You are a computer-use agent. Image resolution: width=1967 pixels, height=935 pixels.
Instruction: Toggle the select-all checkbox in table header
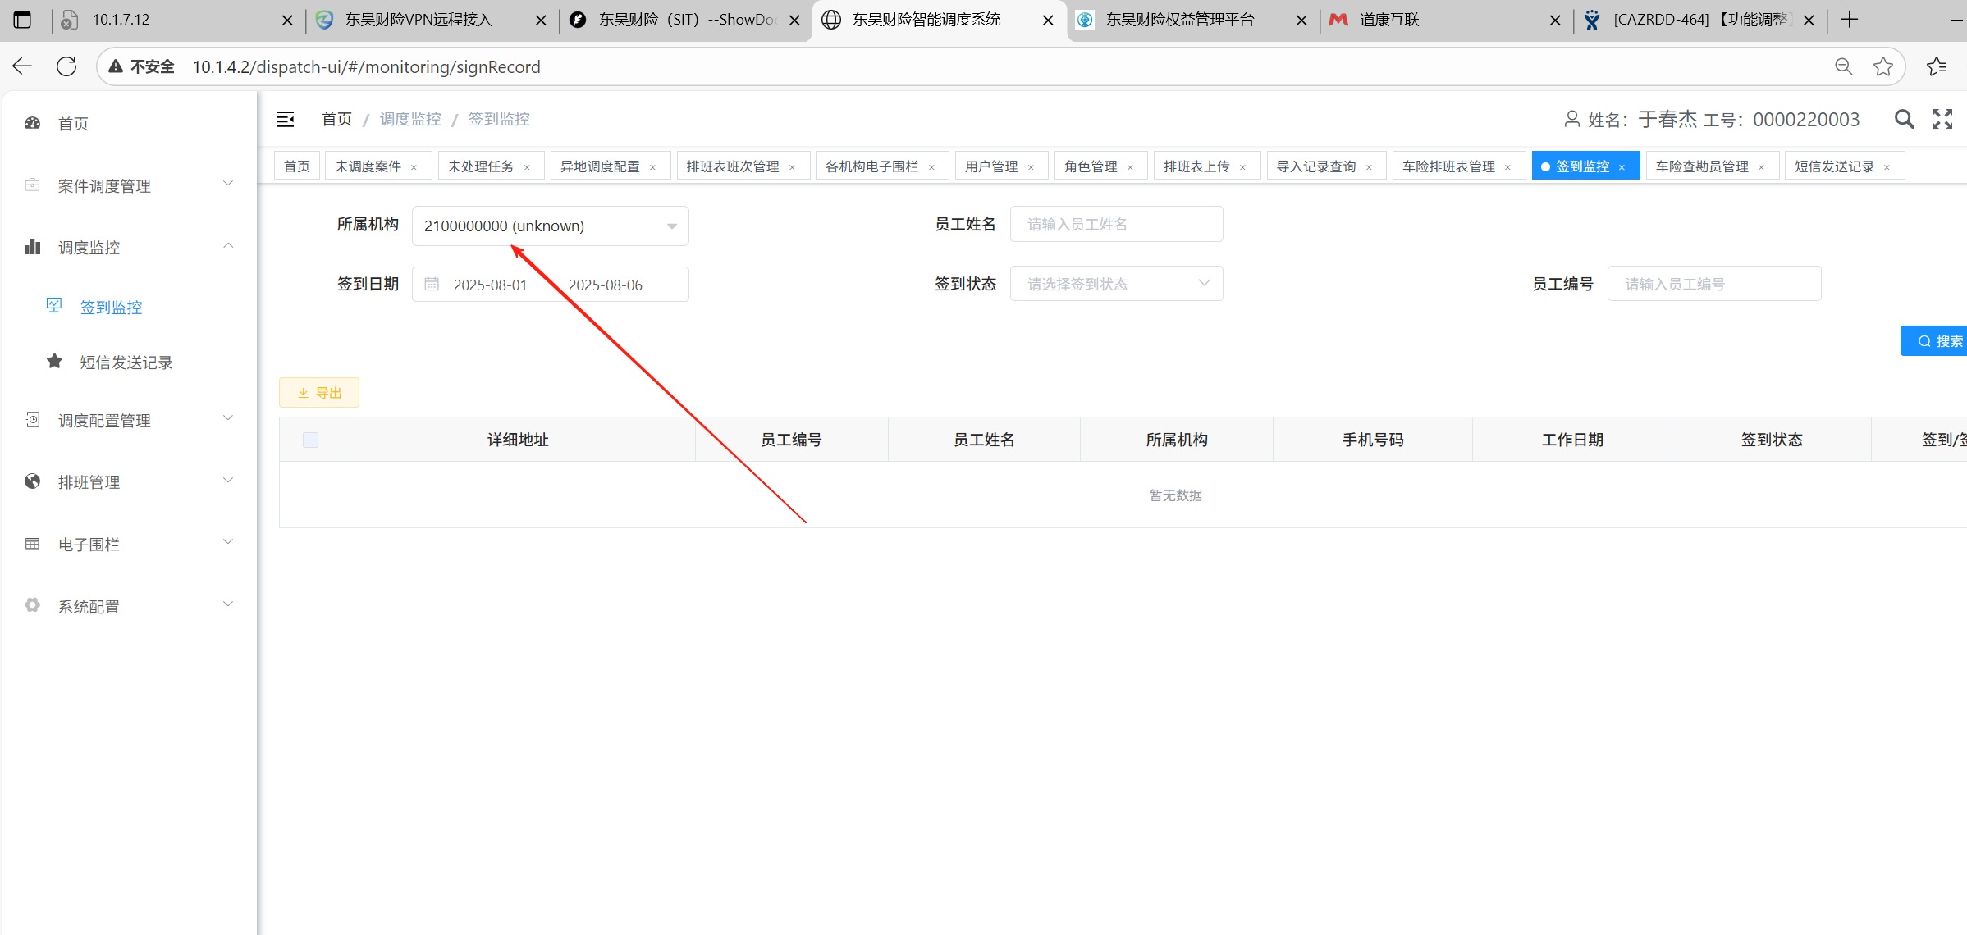[310, 440]
